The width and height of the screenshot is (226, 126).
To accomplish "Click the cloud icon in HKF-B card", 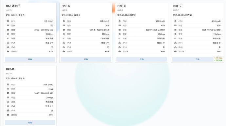I will (x=120, y=51).
